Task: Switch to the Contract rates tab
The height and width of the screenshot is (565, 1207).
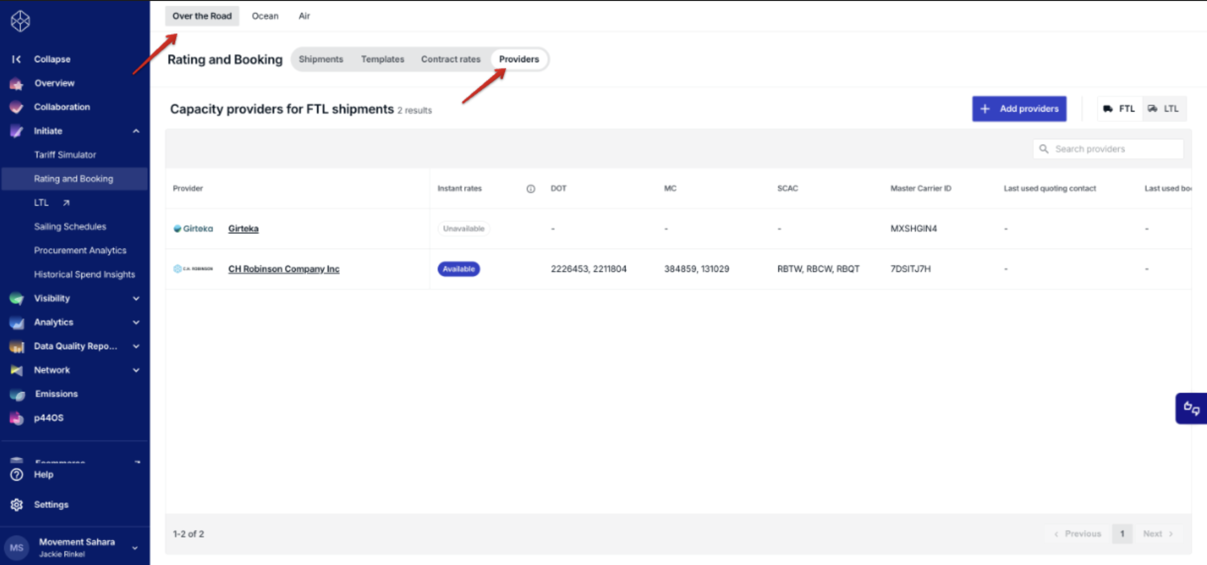Action: point(451,59)
